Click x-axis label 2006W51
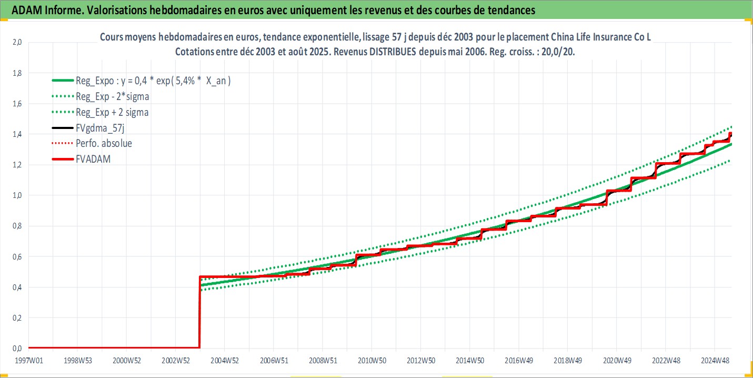The width and height of the screenshot is (753, 378). 274,360
